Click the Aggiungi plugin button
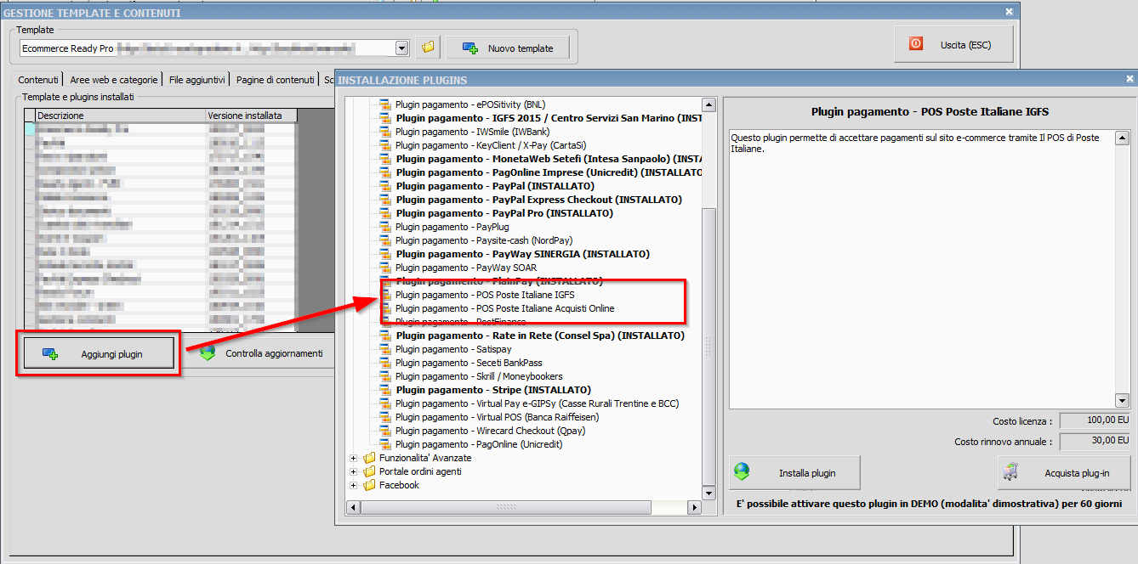The height and width of the screenshot is (564, 1138). [99, 353]
